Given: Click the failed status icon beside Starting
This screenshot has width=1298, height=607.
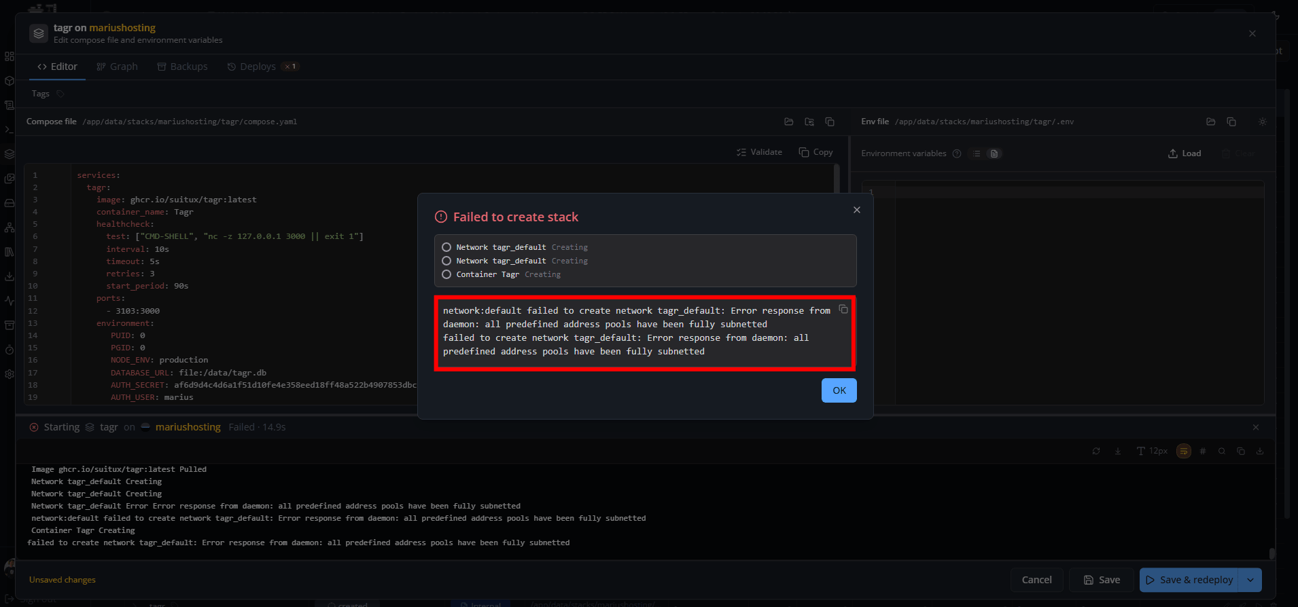Looking at the screenshot, I should click(34, 427).
